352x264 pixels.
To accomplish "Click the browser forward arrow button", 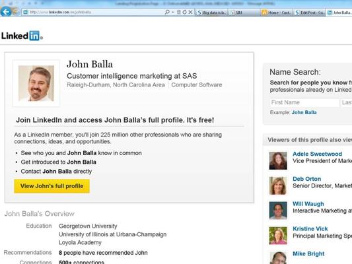I will (x=16, y=12).
